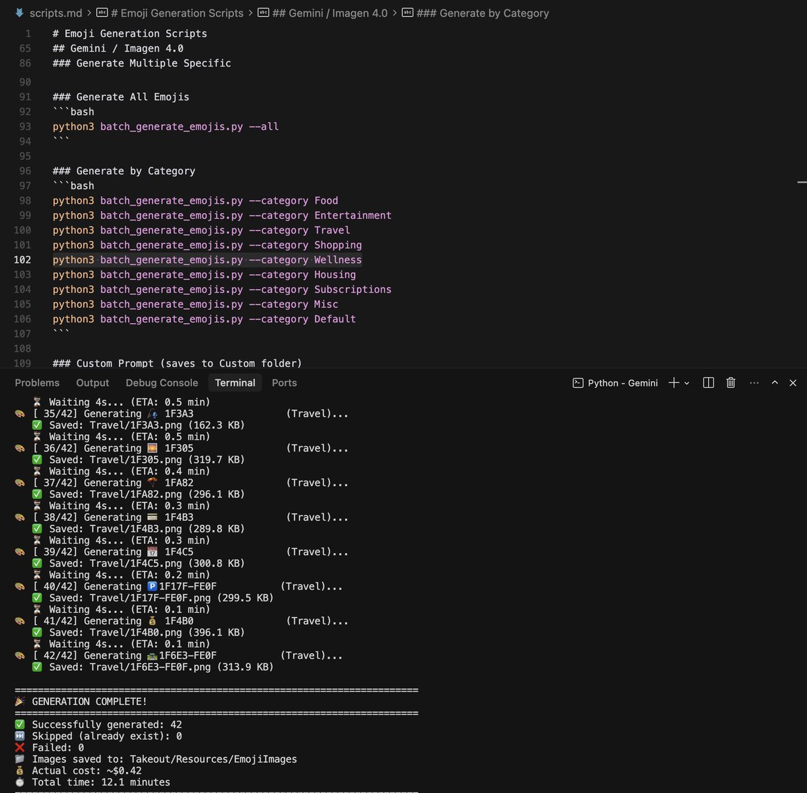Screen dimensions: 807x793
Task: Click scripts.md file icon in breadcrumb
Action: [20, 13]
